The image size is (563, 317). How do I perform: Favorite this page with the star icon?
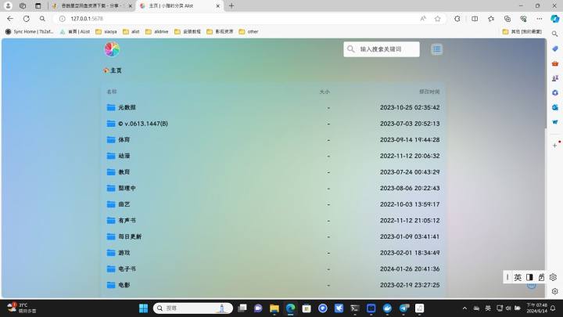click(x=437, y=19)
